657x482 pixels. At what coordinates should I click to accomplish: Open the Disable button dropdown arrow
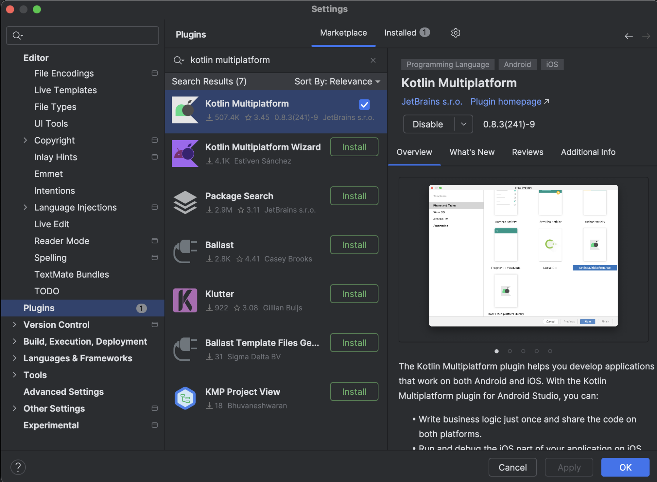coord(464,124)
